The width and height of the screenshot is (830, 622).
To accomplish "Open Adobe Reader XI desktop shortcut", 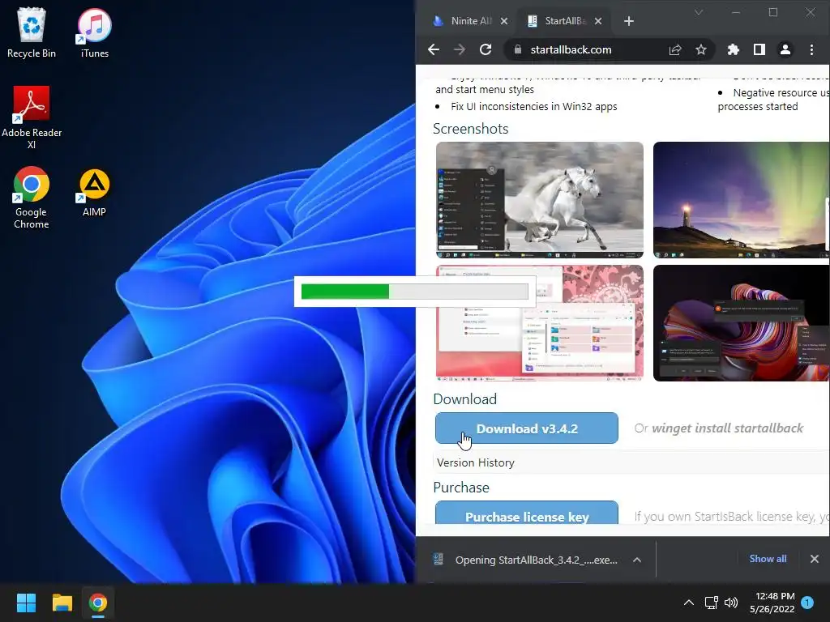I will 32,117.
